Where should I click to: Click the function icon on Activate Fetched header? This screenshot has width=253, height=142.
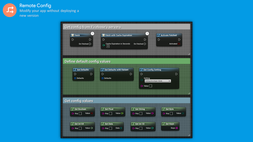click(159, 35)
